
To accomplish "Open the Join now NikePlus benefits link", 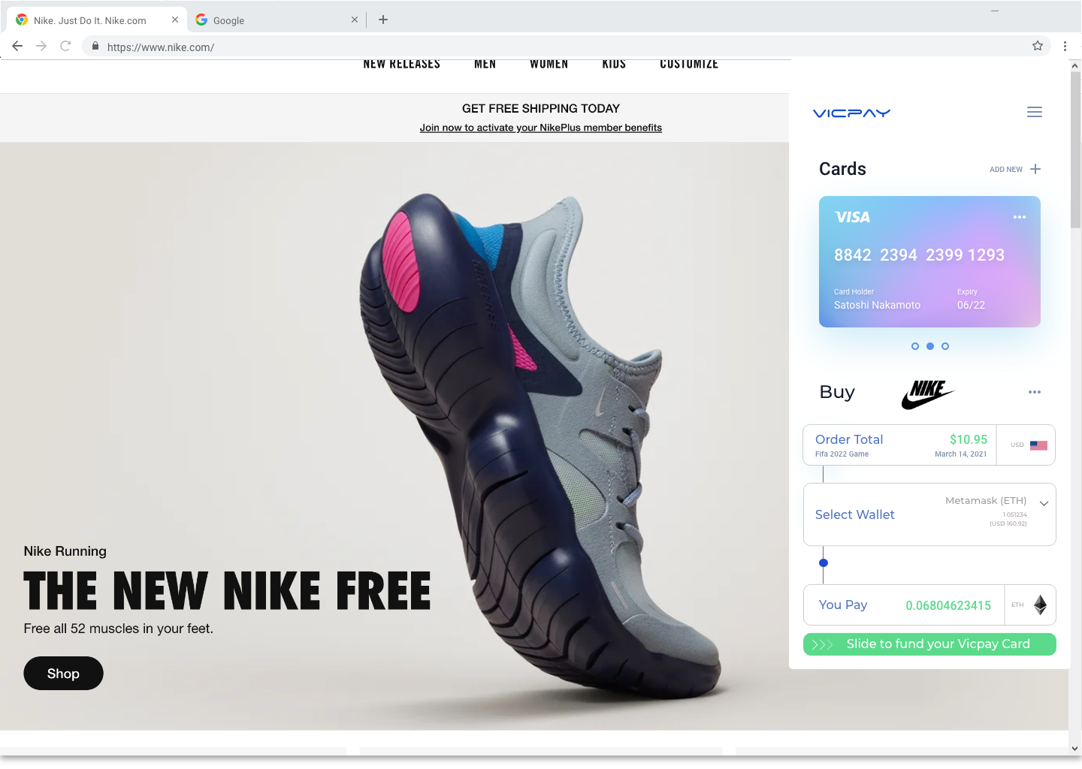I will [541, 128].
